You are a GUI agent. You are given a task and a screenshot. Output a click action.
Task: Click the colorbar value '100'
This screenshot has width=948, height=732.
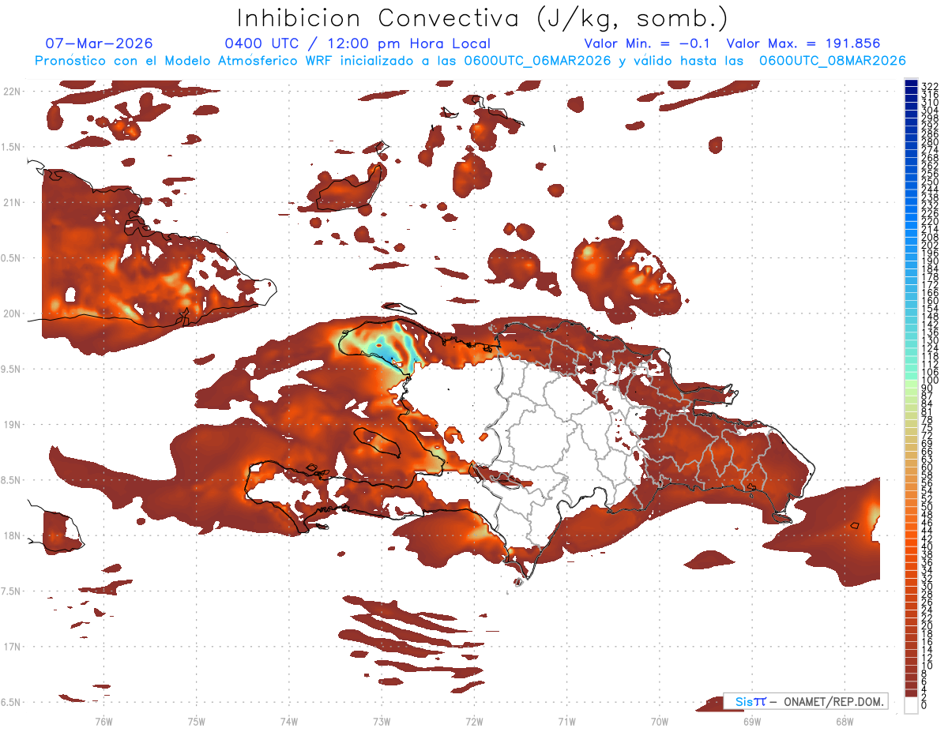click(x=930, y=380)
